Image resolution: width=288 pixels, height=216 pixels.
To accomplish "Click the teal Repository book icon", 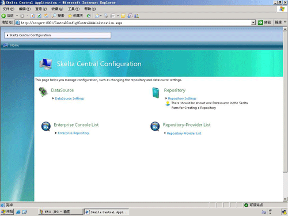I will click(x=156, y=93).
